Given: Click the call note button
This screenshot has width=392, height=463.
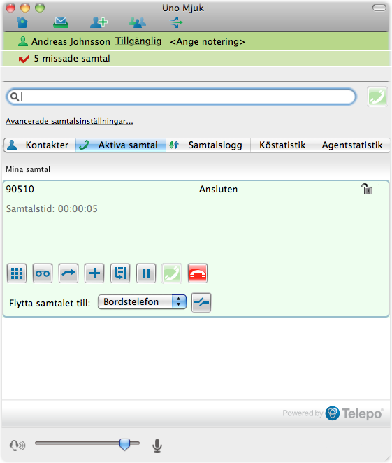Looking at the screenshot, I should tap(120, 273).
